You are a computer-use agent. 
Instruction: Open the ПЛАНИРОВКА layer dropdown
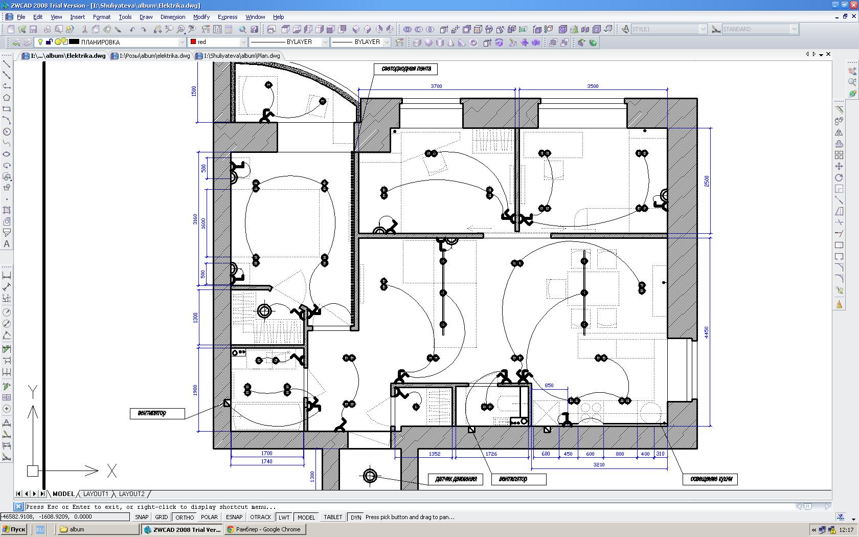click(182, 42)
